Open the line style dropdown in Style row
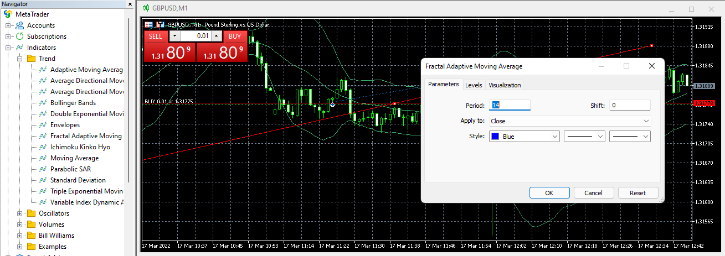This screenshot has height=256, width=725. pos(584,137)
